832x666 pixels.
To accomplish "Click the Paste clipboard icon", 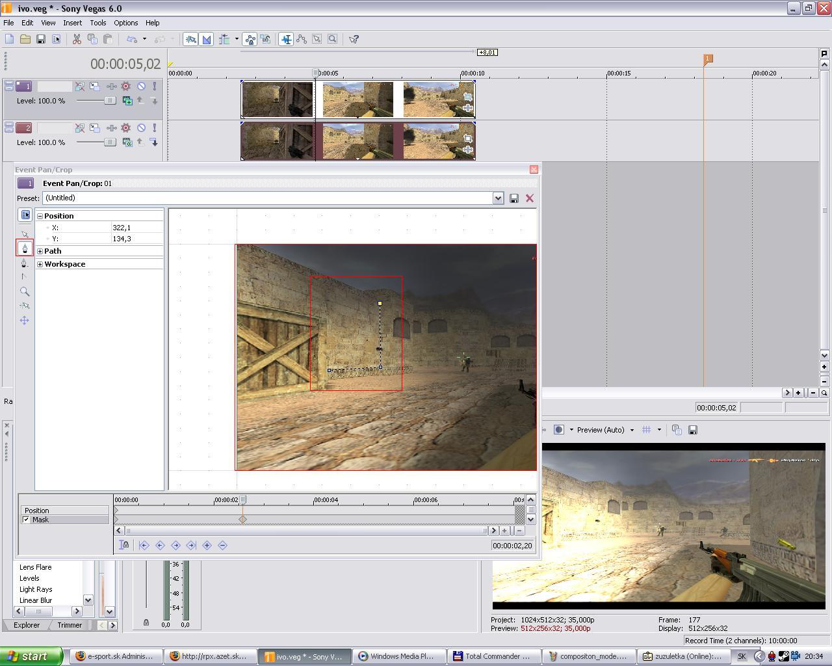I will (x=108, y=39).
